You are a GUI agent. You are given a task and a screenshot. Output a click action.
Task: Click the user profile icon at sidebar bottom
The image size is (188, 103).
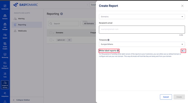5,102
